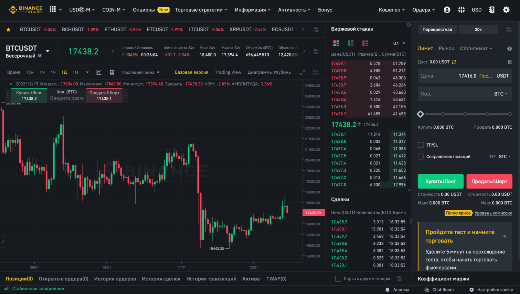Viewport: 520px width, 294px height.
Task: Switch to Рынок order tab
Action: tap(446, 49)
